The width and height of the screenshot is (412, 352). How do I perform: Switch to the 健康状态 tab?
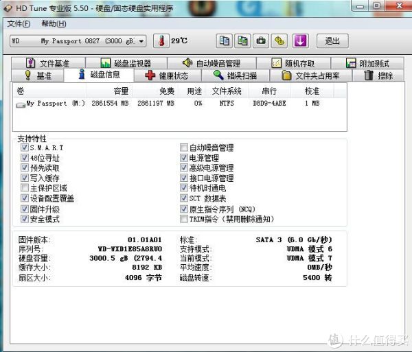coord(168,75)
